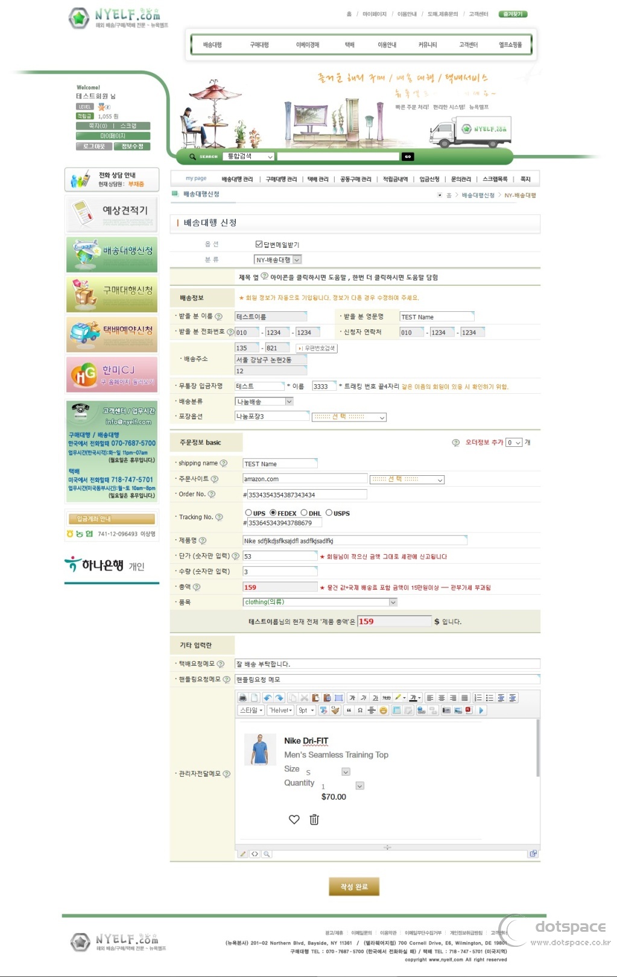Viewport: 617px width, 977px height.
Task: Click the numbered list icon in editor
Action: [x=478, y=698]
